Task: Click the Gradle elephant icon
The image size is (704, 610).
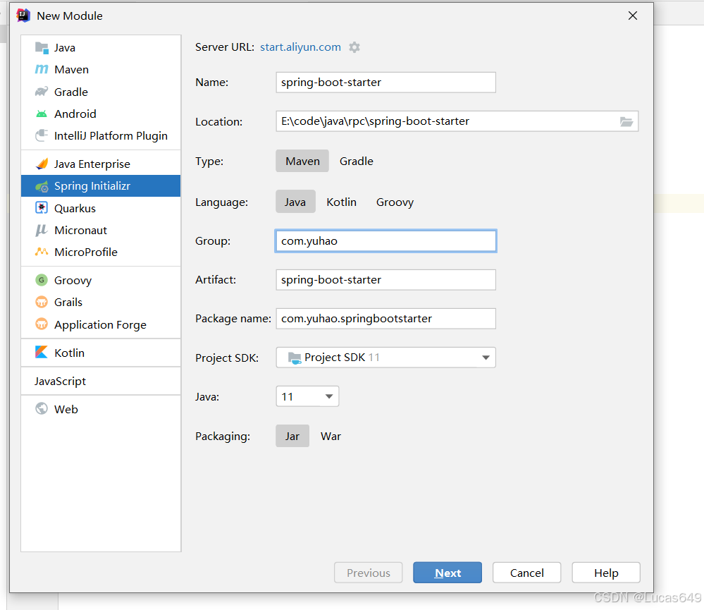Action: [42, 92]
